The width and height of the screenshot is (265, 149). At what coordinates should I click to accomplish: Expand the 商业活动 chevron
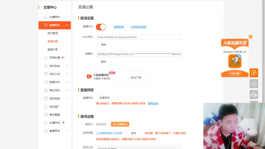tap(67, 90)
